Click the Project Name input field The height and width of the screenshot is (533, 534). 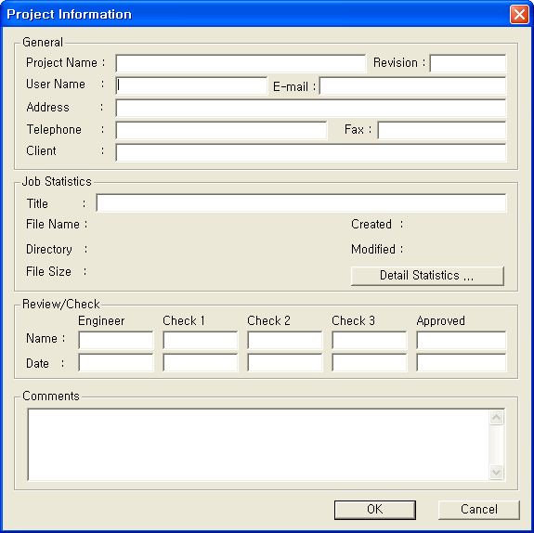pyautogui.click(x=241, y=63)
